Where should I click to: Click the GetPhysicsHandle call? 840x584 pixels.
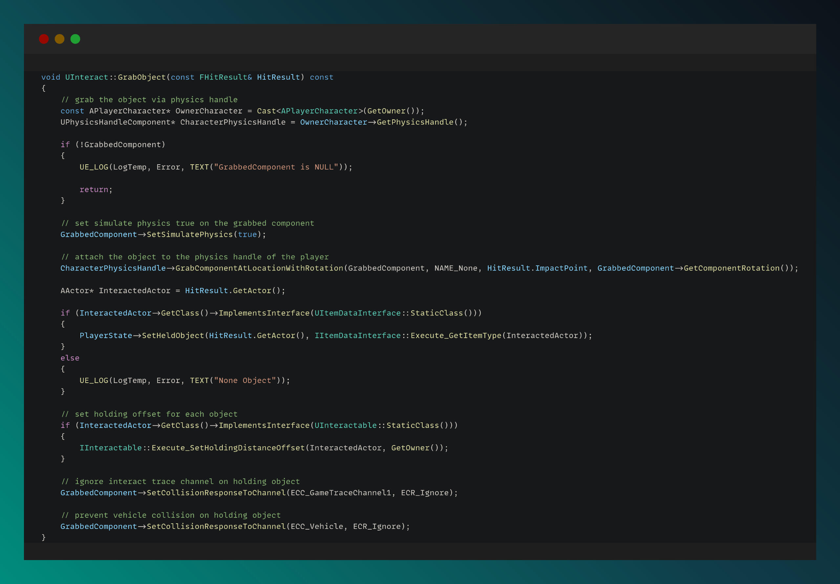pyautogui.click(x=415, y=122)
